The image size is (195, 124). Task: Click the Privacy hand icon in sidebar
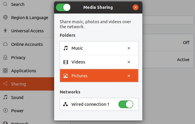pos(5,58)
